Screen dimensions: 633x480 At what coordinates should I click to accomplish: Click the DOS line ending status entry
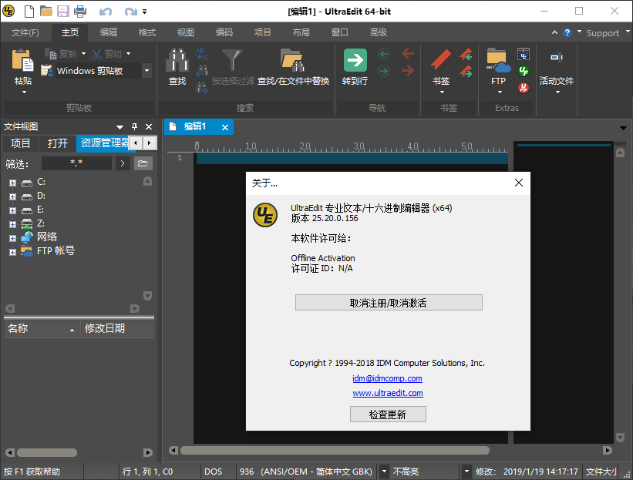(213, 471)
